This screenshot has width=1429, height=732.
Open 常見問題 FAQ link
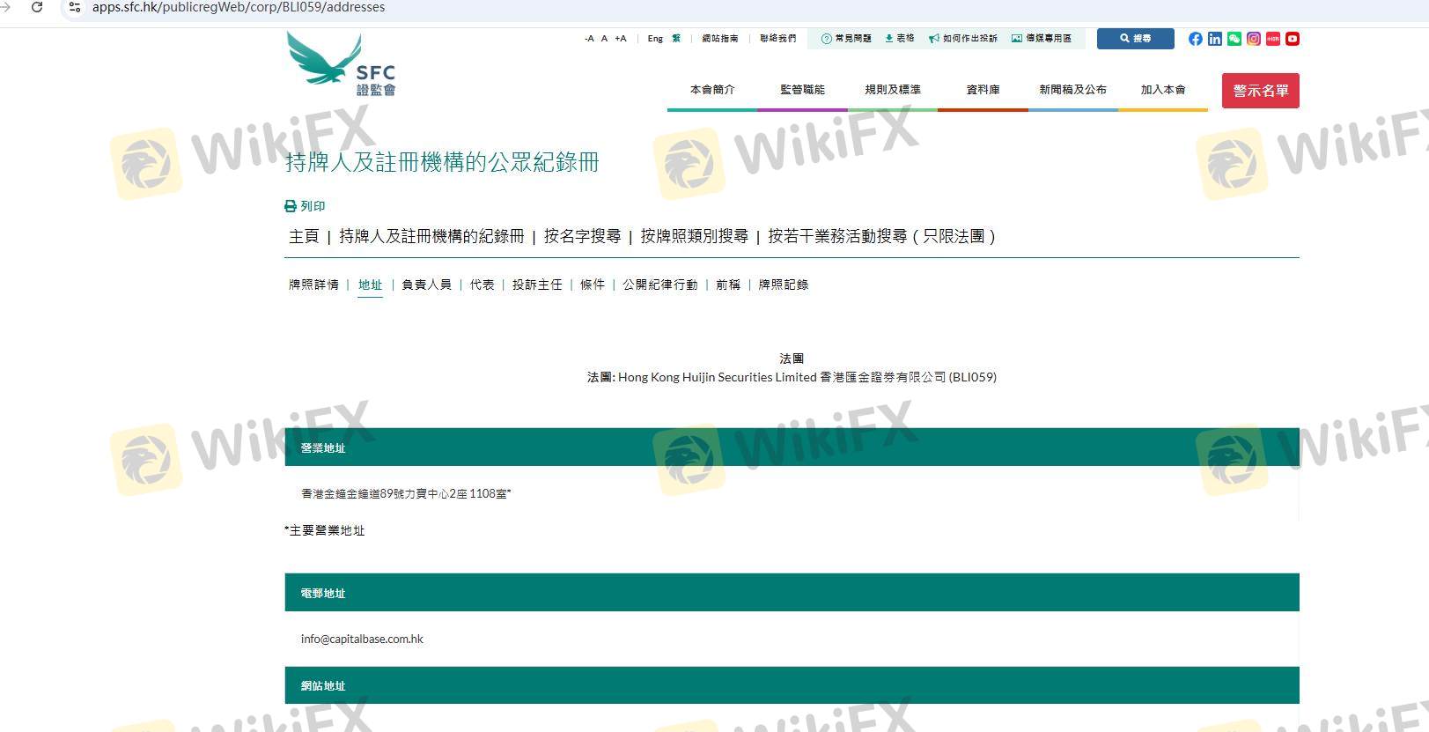point(846,39)
